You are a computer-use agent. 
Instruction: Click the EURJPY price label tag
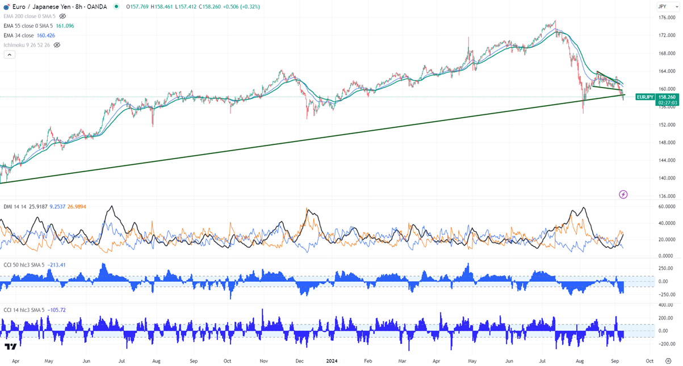pyautogui.click(x=646, y=97)
